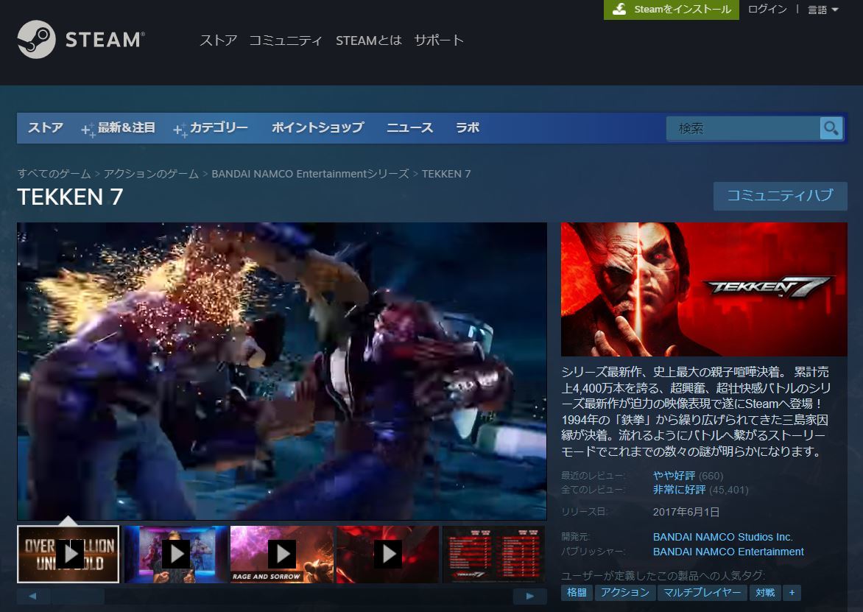Click the release date 2017年6月1日
863x612 pixels.
(686, 512)
